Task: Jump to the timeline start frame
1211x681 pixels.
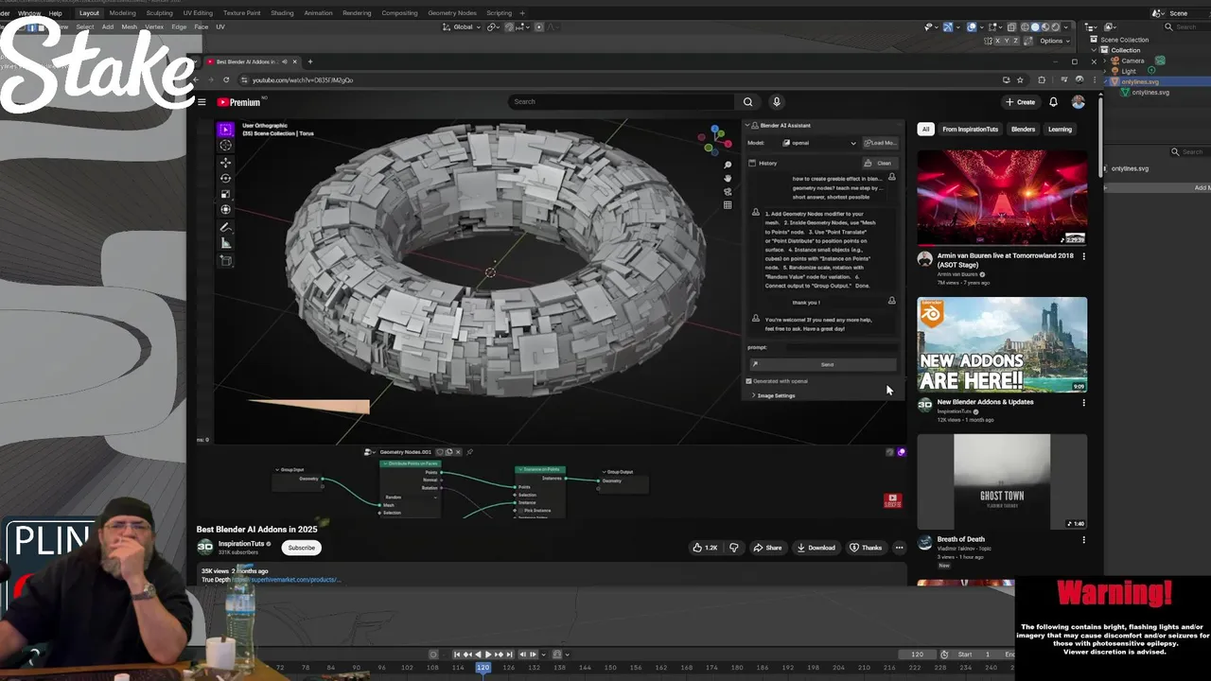Action: tap(457, 654)
